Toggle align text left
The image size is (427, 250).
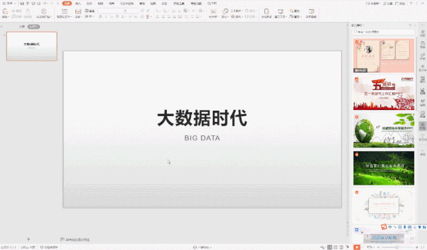point(157,17)
